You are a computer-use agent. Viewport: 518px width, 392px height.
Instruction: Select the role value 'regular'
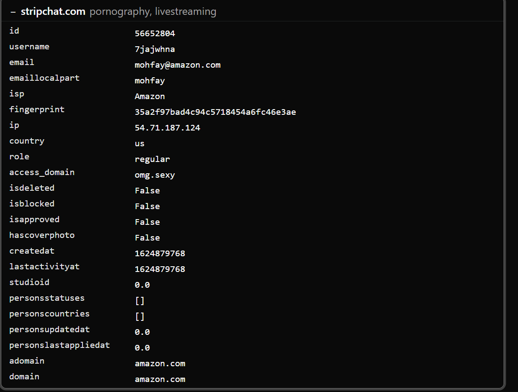152,159
